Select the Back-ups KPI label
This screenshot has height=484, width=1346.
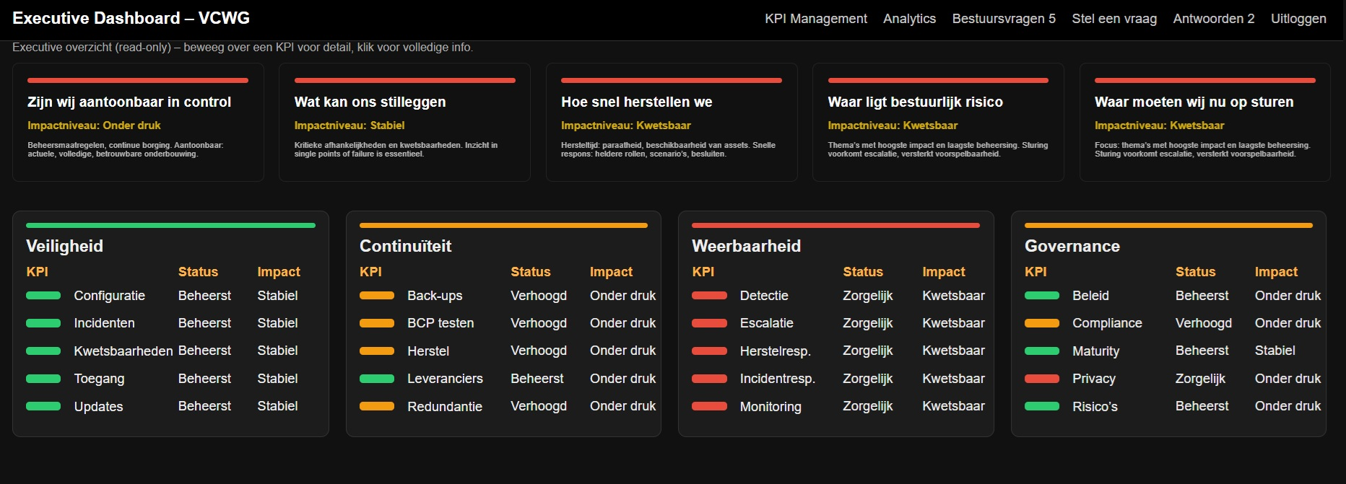[x=435, y=296]
